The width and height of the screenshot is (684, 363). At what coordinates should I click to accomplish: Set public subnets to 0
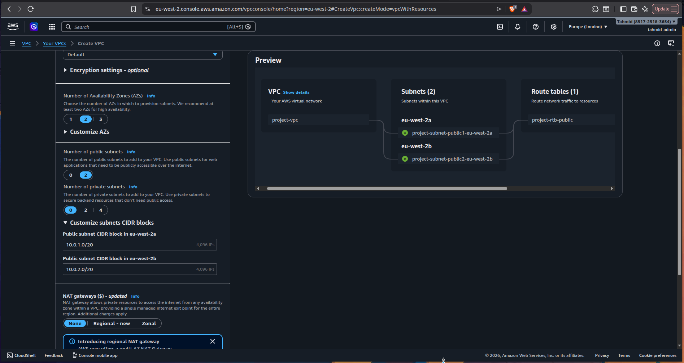(x=71, y=175)
